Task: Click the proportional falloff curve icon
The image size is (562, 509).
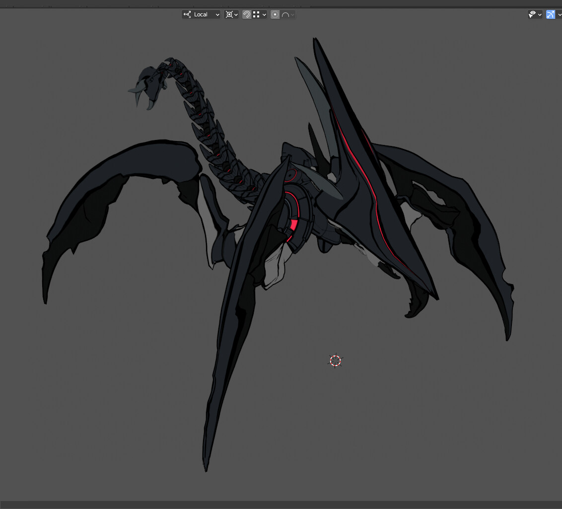Action: [x=285, y=14]
